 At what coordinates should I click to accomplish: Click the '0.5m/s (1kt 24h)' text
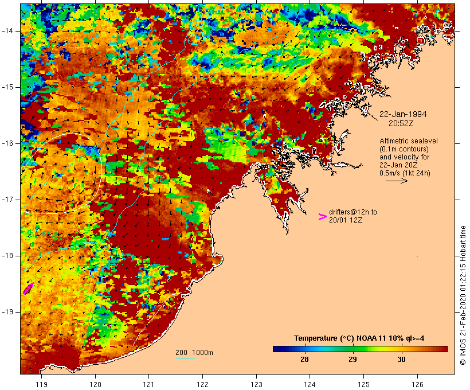[x=405, y=173]
